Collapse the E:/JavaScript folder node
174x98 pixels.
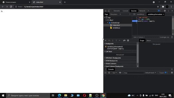pos(108,23)
